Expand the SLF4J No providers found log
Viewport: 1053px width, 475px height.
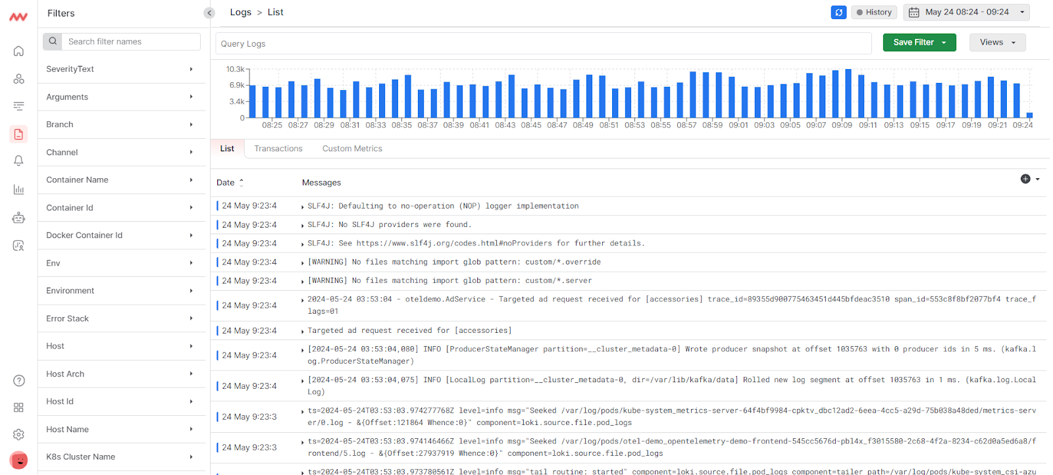pyautogui.click(x=302, y=225)
